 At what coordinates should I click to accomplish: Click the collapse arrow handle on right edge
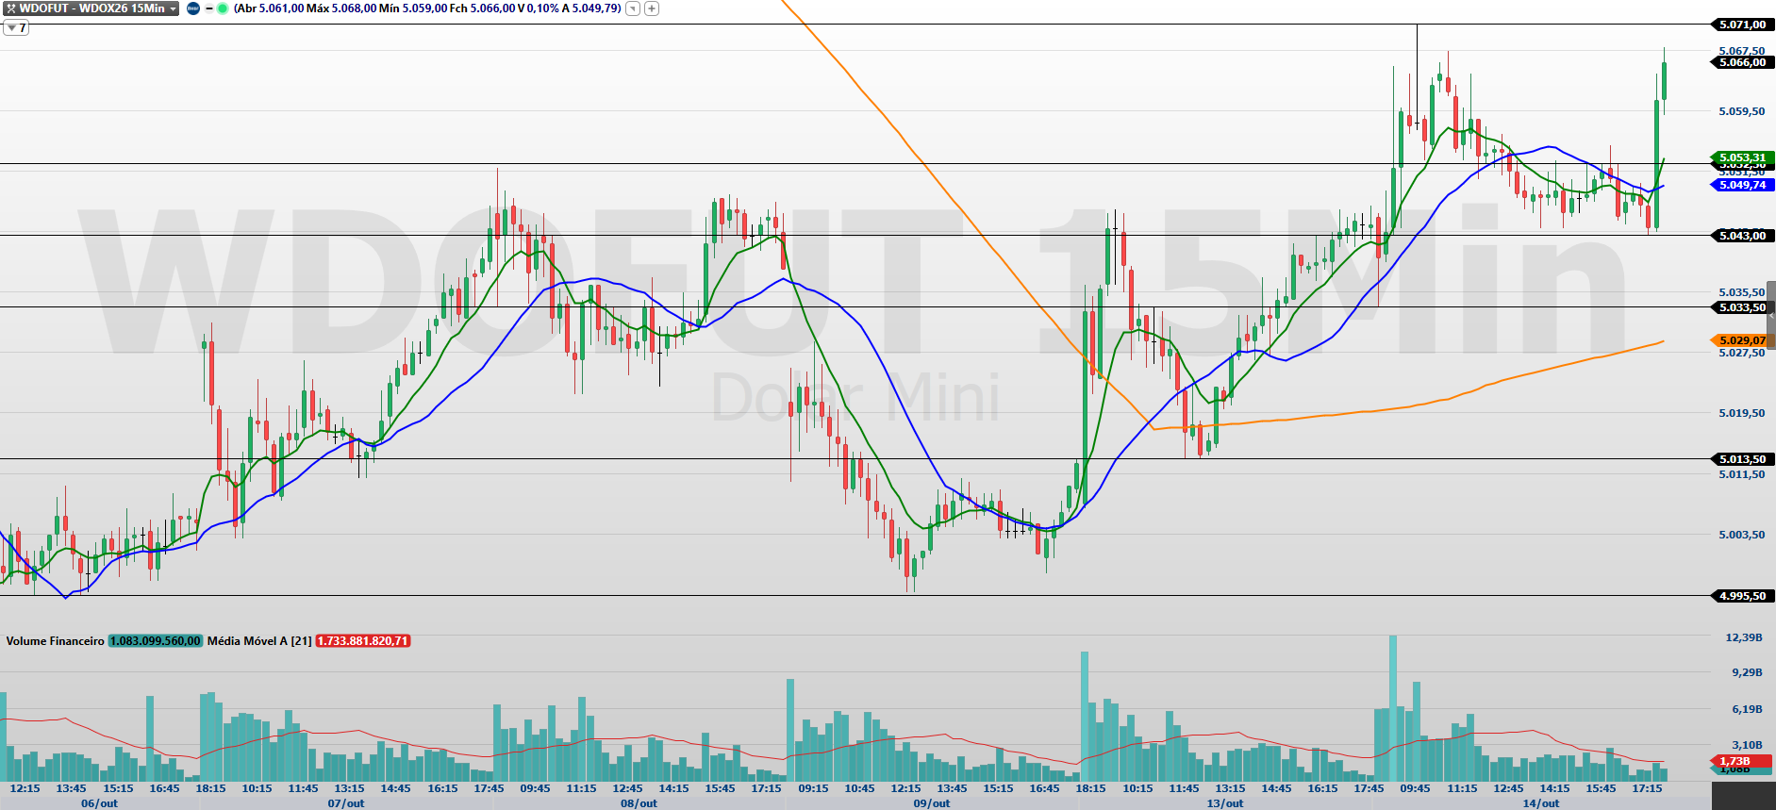click(x=1771, y=317)
